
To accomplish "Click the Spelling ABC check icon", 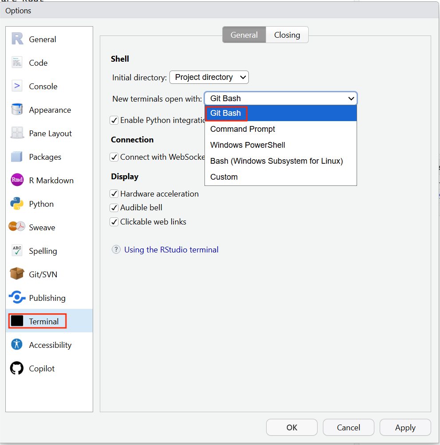I will click(17, 251).
